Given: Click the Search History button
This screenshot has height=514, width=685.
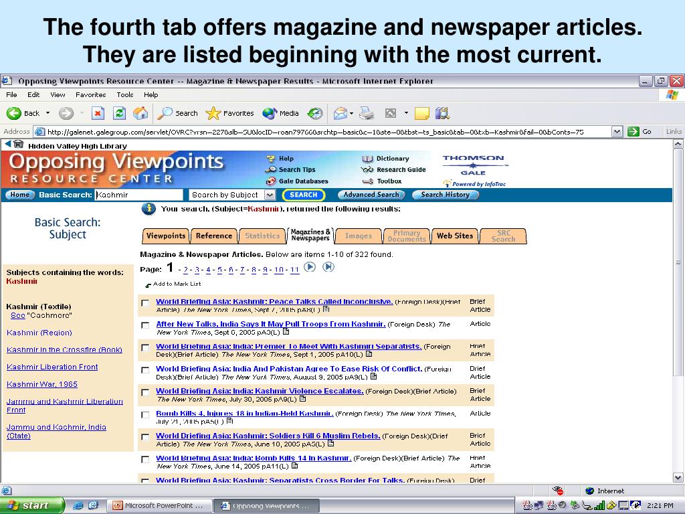Looking at the screenshot, I should pyautogui.click(x=445, y=195).
